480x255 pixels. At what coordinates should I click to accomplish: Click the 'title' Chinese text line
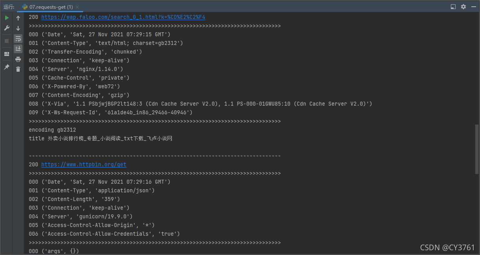(x=100, y=139)
